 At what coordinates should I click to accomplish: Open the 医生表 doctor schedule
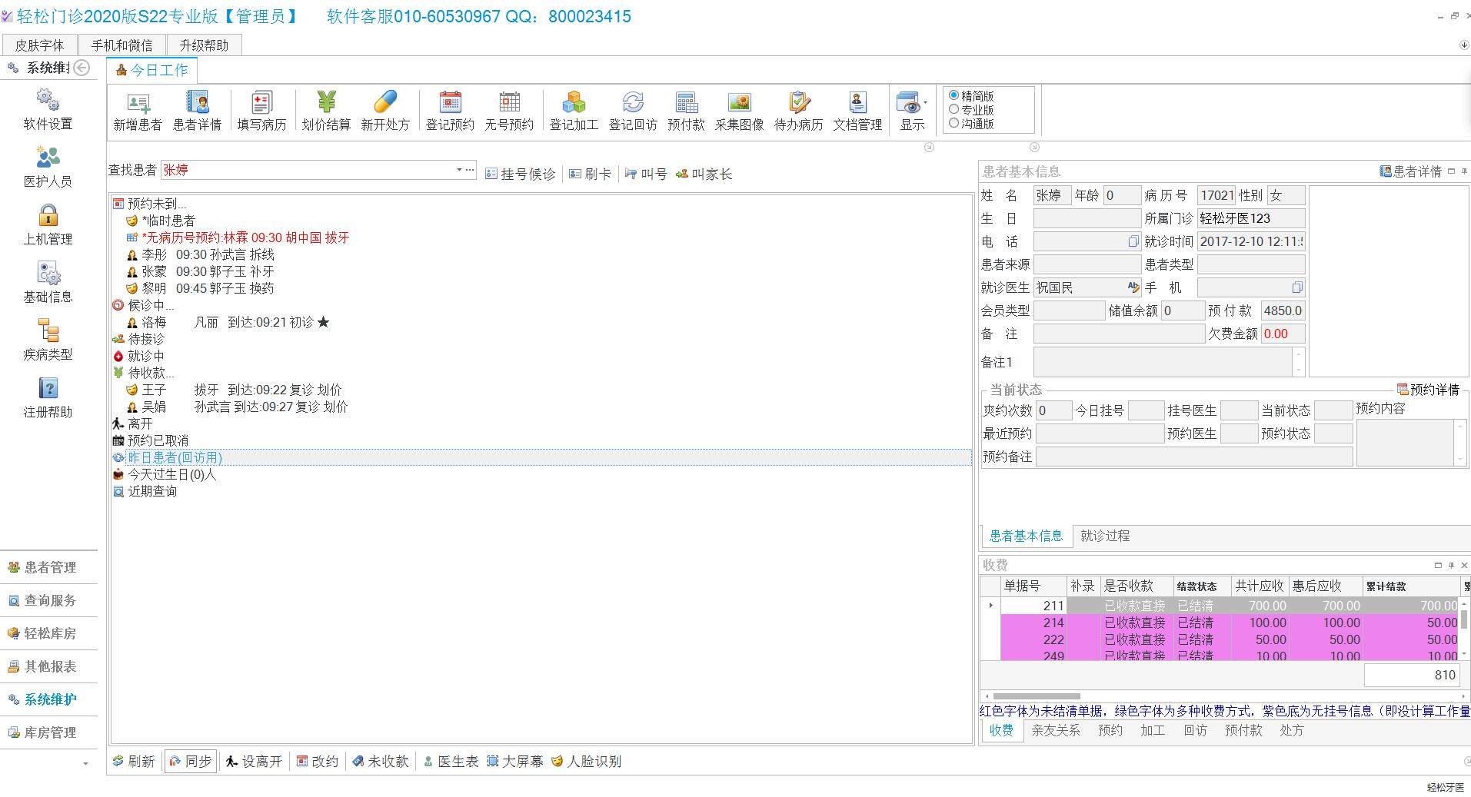point(451,761)
